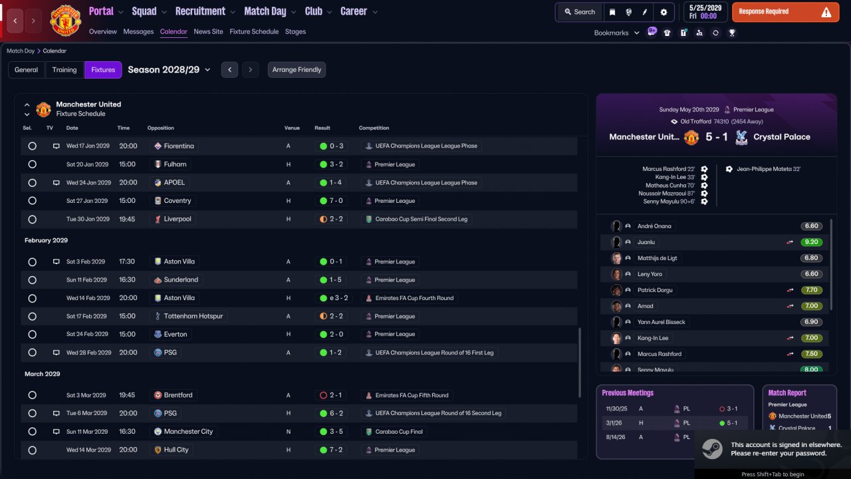Click the pencil edit icon in top bar

pyautogui.click(x=645, y=12)
